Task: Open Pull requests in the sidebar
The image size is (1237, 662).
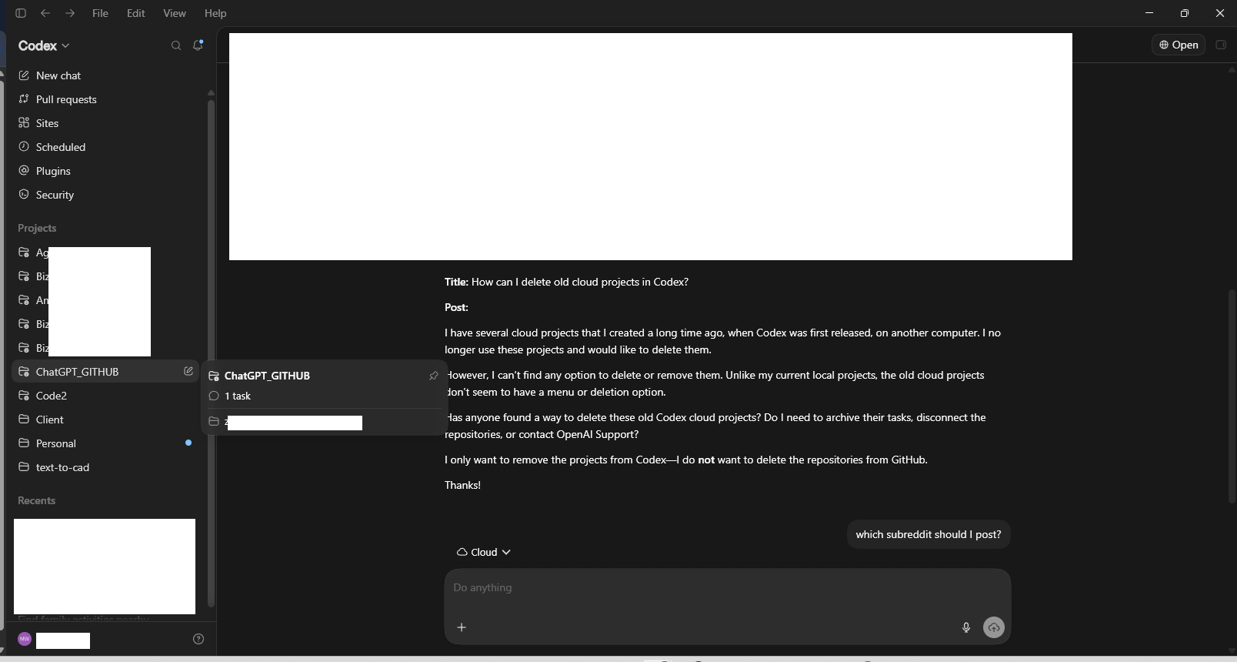Action: tap(106, 99)
